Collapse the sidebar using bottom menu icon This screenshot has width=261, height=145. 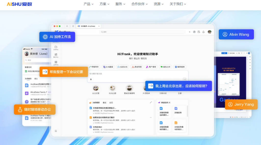[x=56, y=131]
